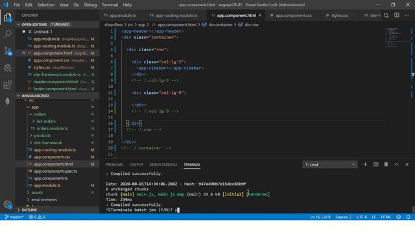Switch to the Problems panel tab
This screenshot has height=233, width=415.
pyautogui.click(x=114, y=164)
